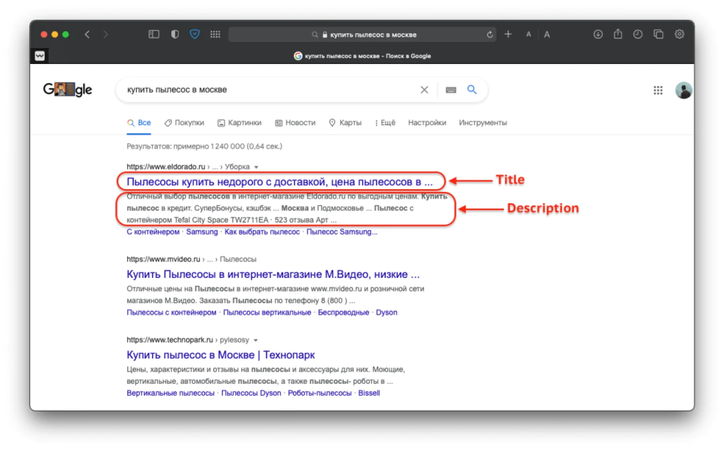Viewport: 721px width, 450px height.
Task: Submit search with the magnifier button
Action: (472, 90)
